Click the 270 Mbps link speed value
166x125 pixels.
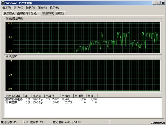(38, 100)
